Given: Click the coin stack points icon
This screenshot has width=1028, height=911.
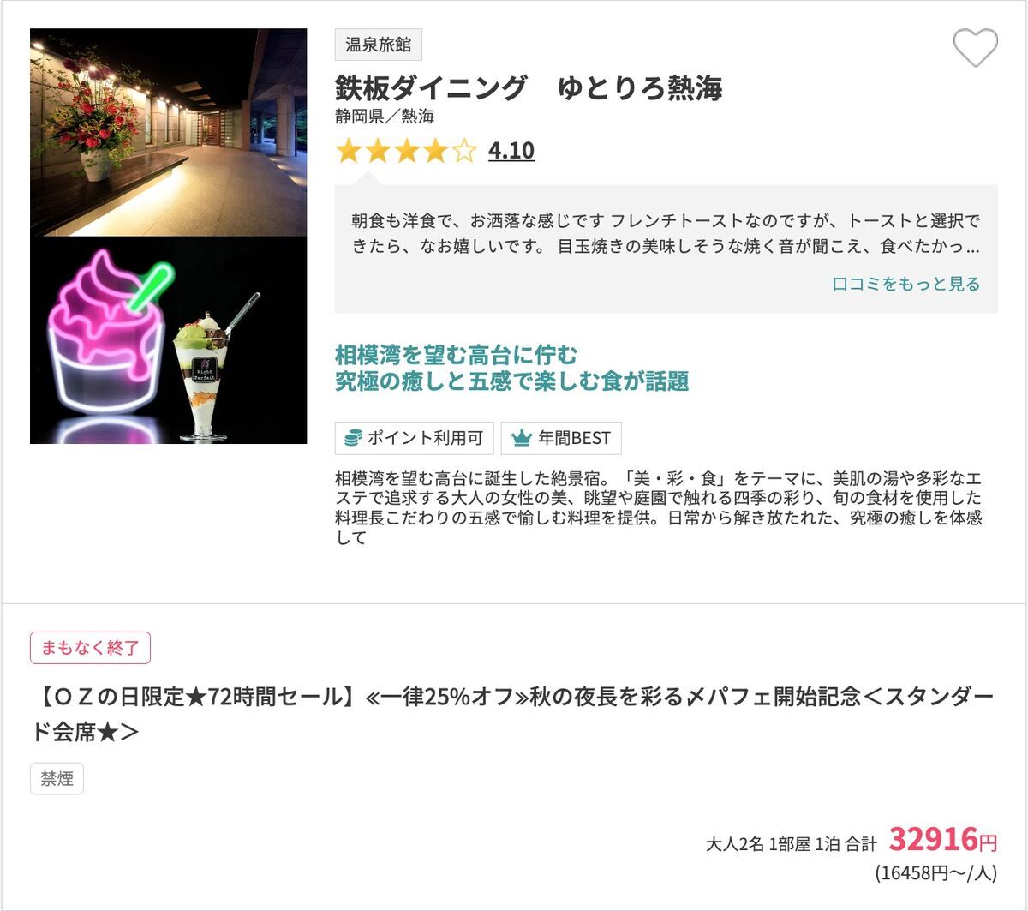Looking at the screenshot, I should pos(352,438).
